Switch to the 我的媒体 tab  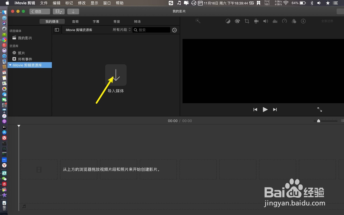click(x=52, y=21)
